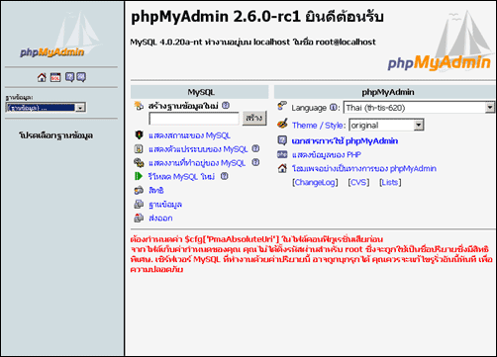This screenshot has width=497, height=357.
Task: Open the official phpMyAdmin homepage link
Action: pos(364,169)
